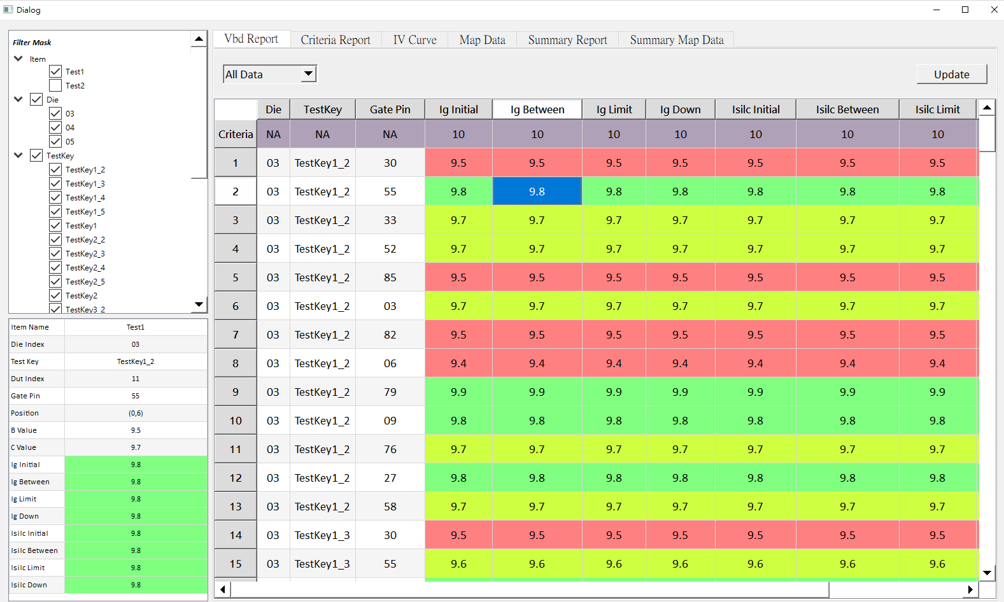1004x602 pixels.
Task: Click the filter panel scrollbar thumb
Action: 199,113
